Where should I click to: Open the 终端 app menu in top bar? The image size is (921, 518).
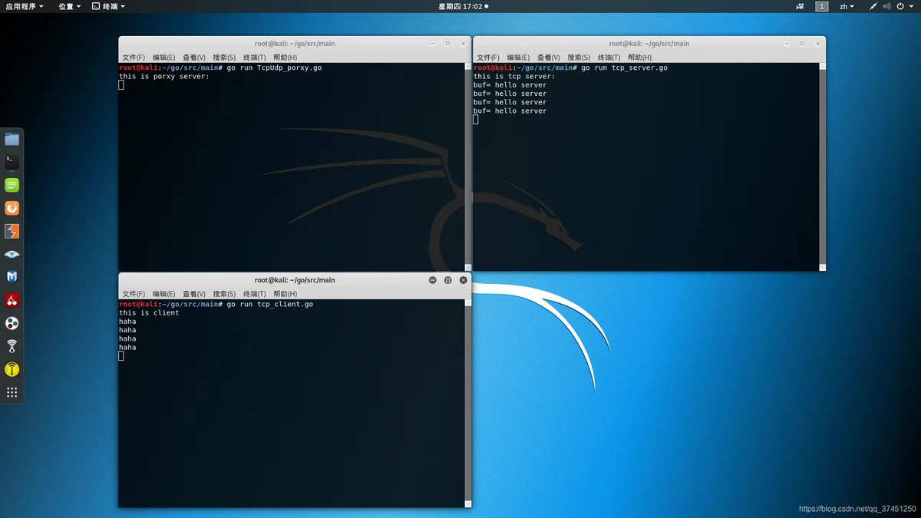click(x=108, y=6)
